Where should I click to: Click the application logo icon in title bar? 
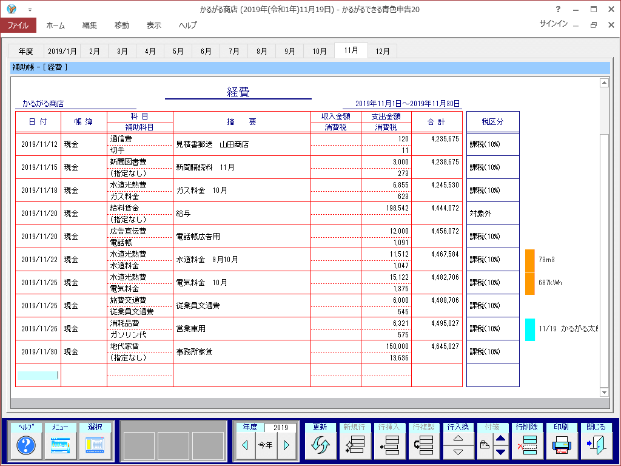pyautogui.click(x=12, y=8)
